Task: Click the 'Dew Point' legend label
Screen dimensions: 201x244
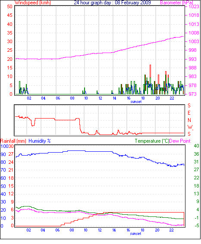Action: pos(180,141)
